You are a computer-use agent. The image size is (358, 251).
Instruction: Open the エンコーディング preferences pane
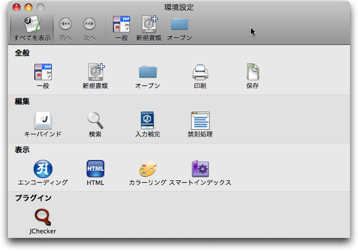[x=43, y=173]
